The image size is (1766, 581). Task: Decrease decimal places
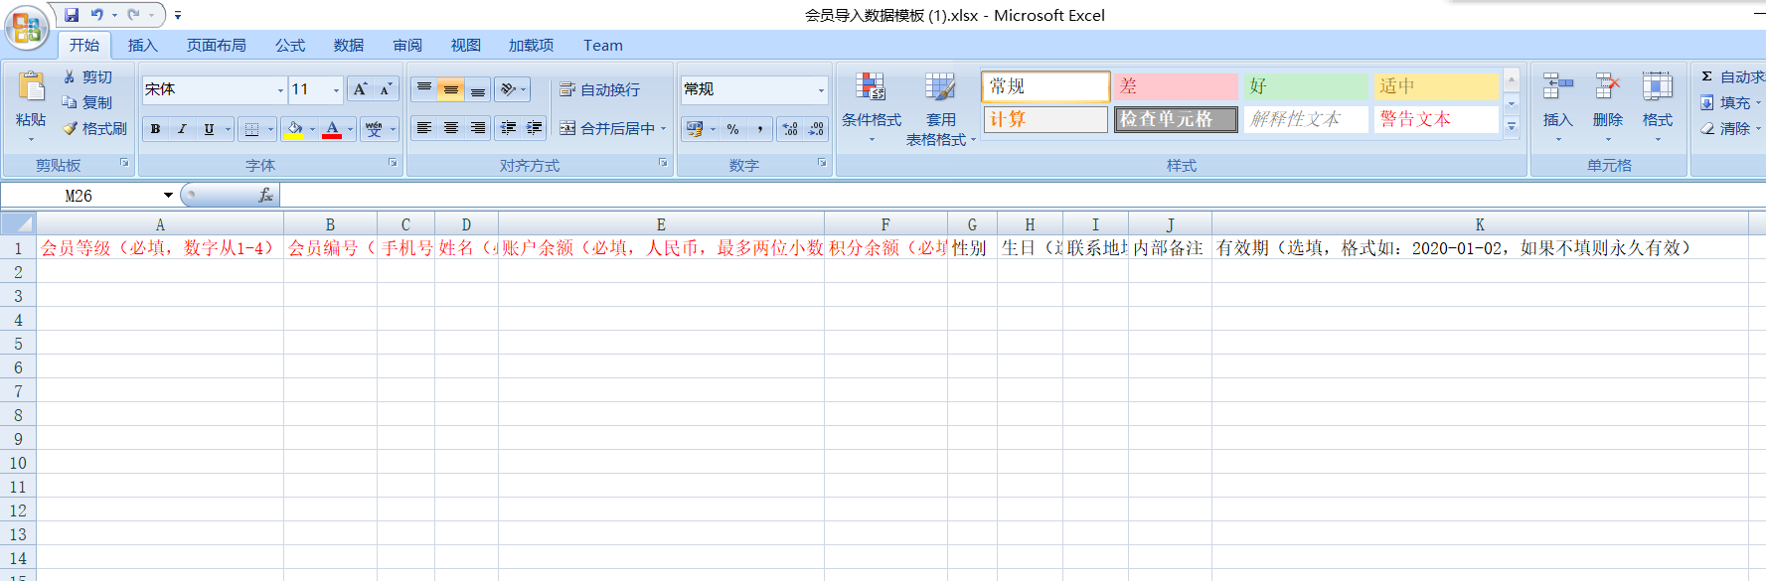click(816, 129)
